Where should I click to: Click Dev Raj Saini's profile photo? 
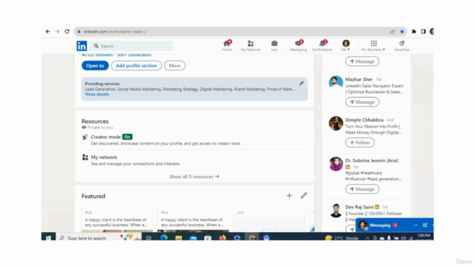tap(335, 211)
